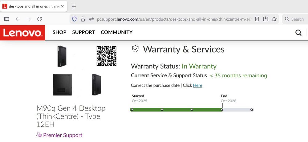
Task: Click the "Oct 2028" end date
Action: (x=229, y=101)
